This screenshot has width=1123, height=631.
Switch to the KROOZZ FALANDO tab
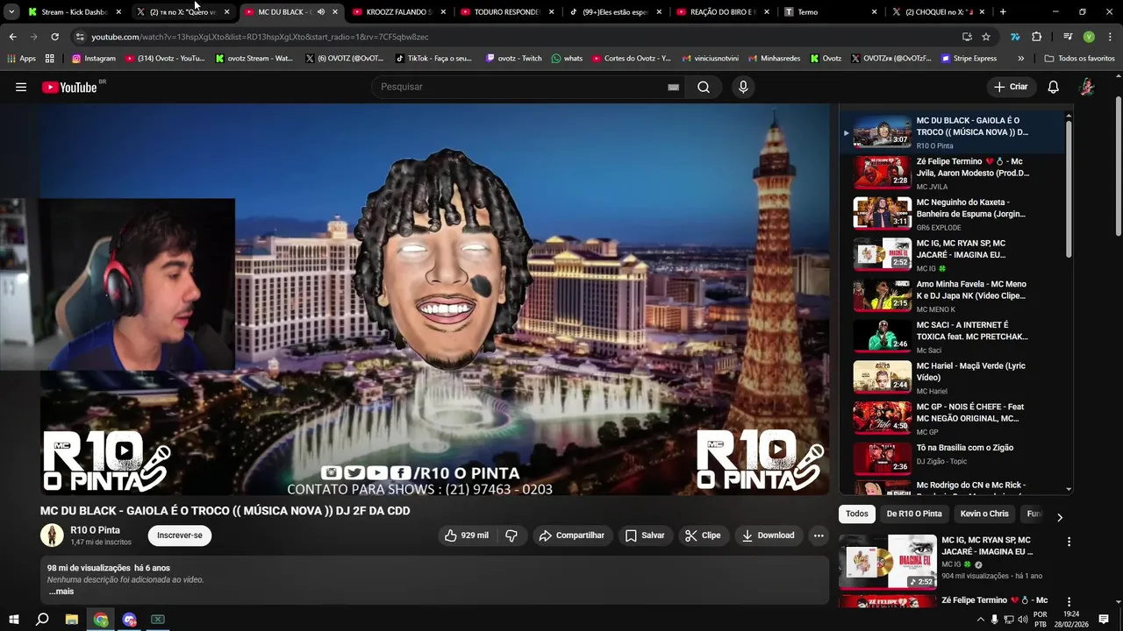coord(399,12)
